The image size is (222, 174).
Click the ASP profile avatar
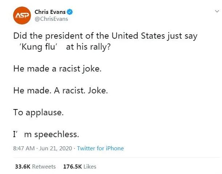21,16
